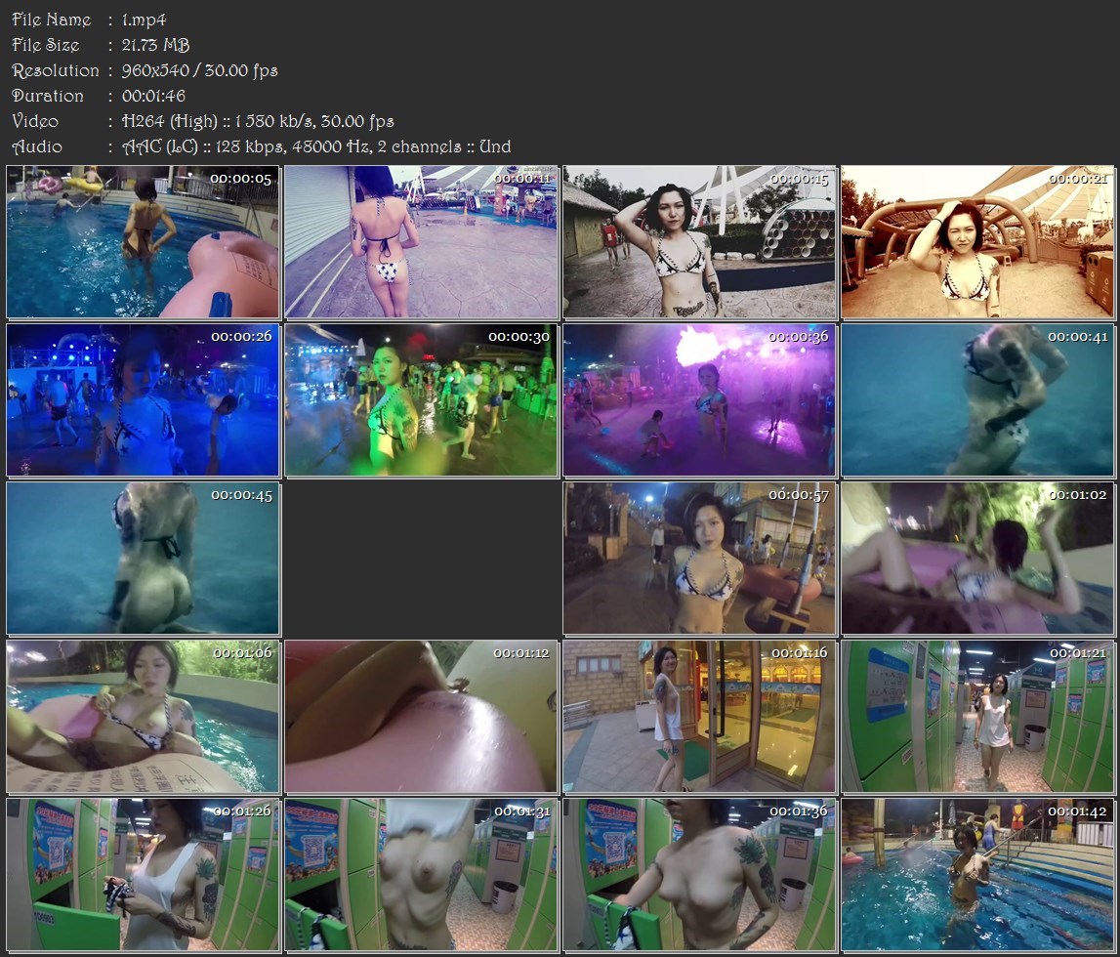Screen dimensions: 1120x957
Task: Select the 'H264 (High)' video codec line
Action: 258,121
